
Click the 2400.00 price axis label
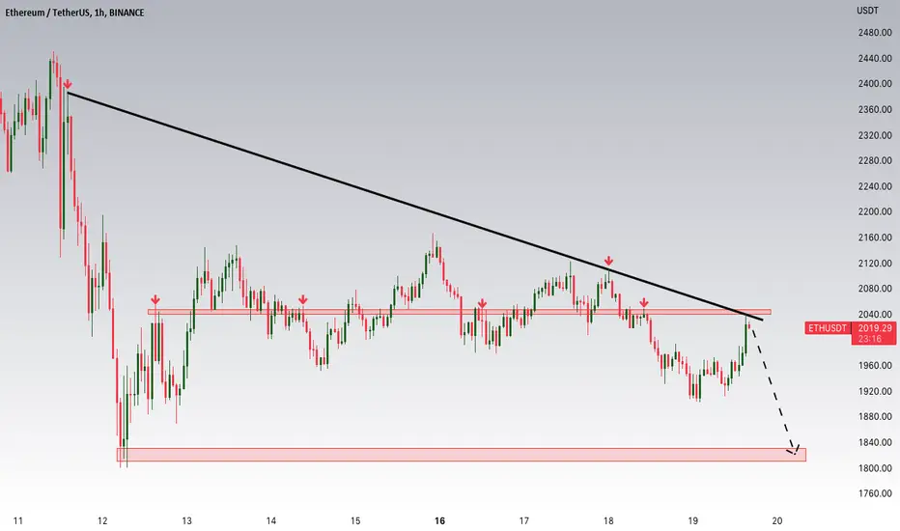tap(875, 83)
